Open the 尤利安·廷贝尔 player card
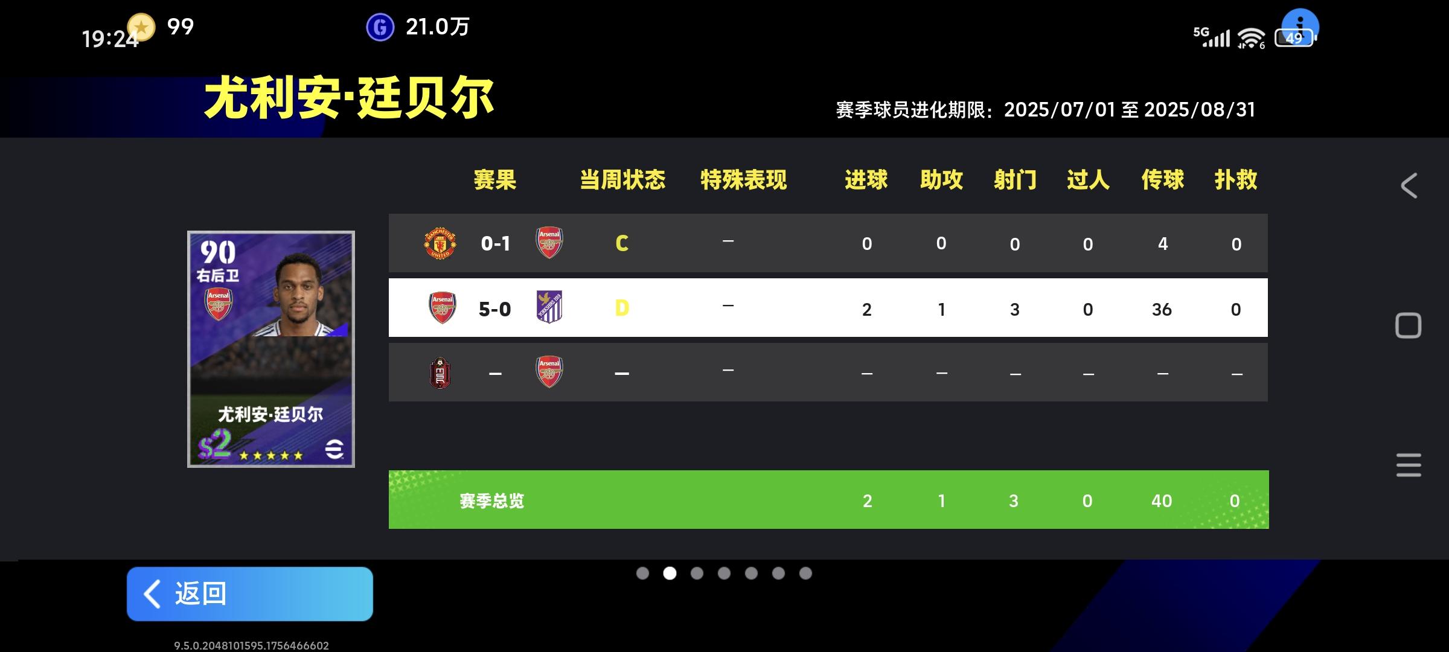The image size is (1449, 652). [x=271, y=349]
